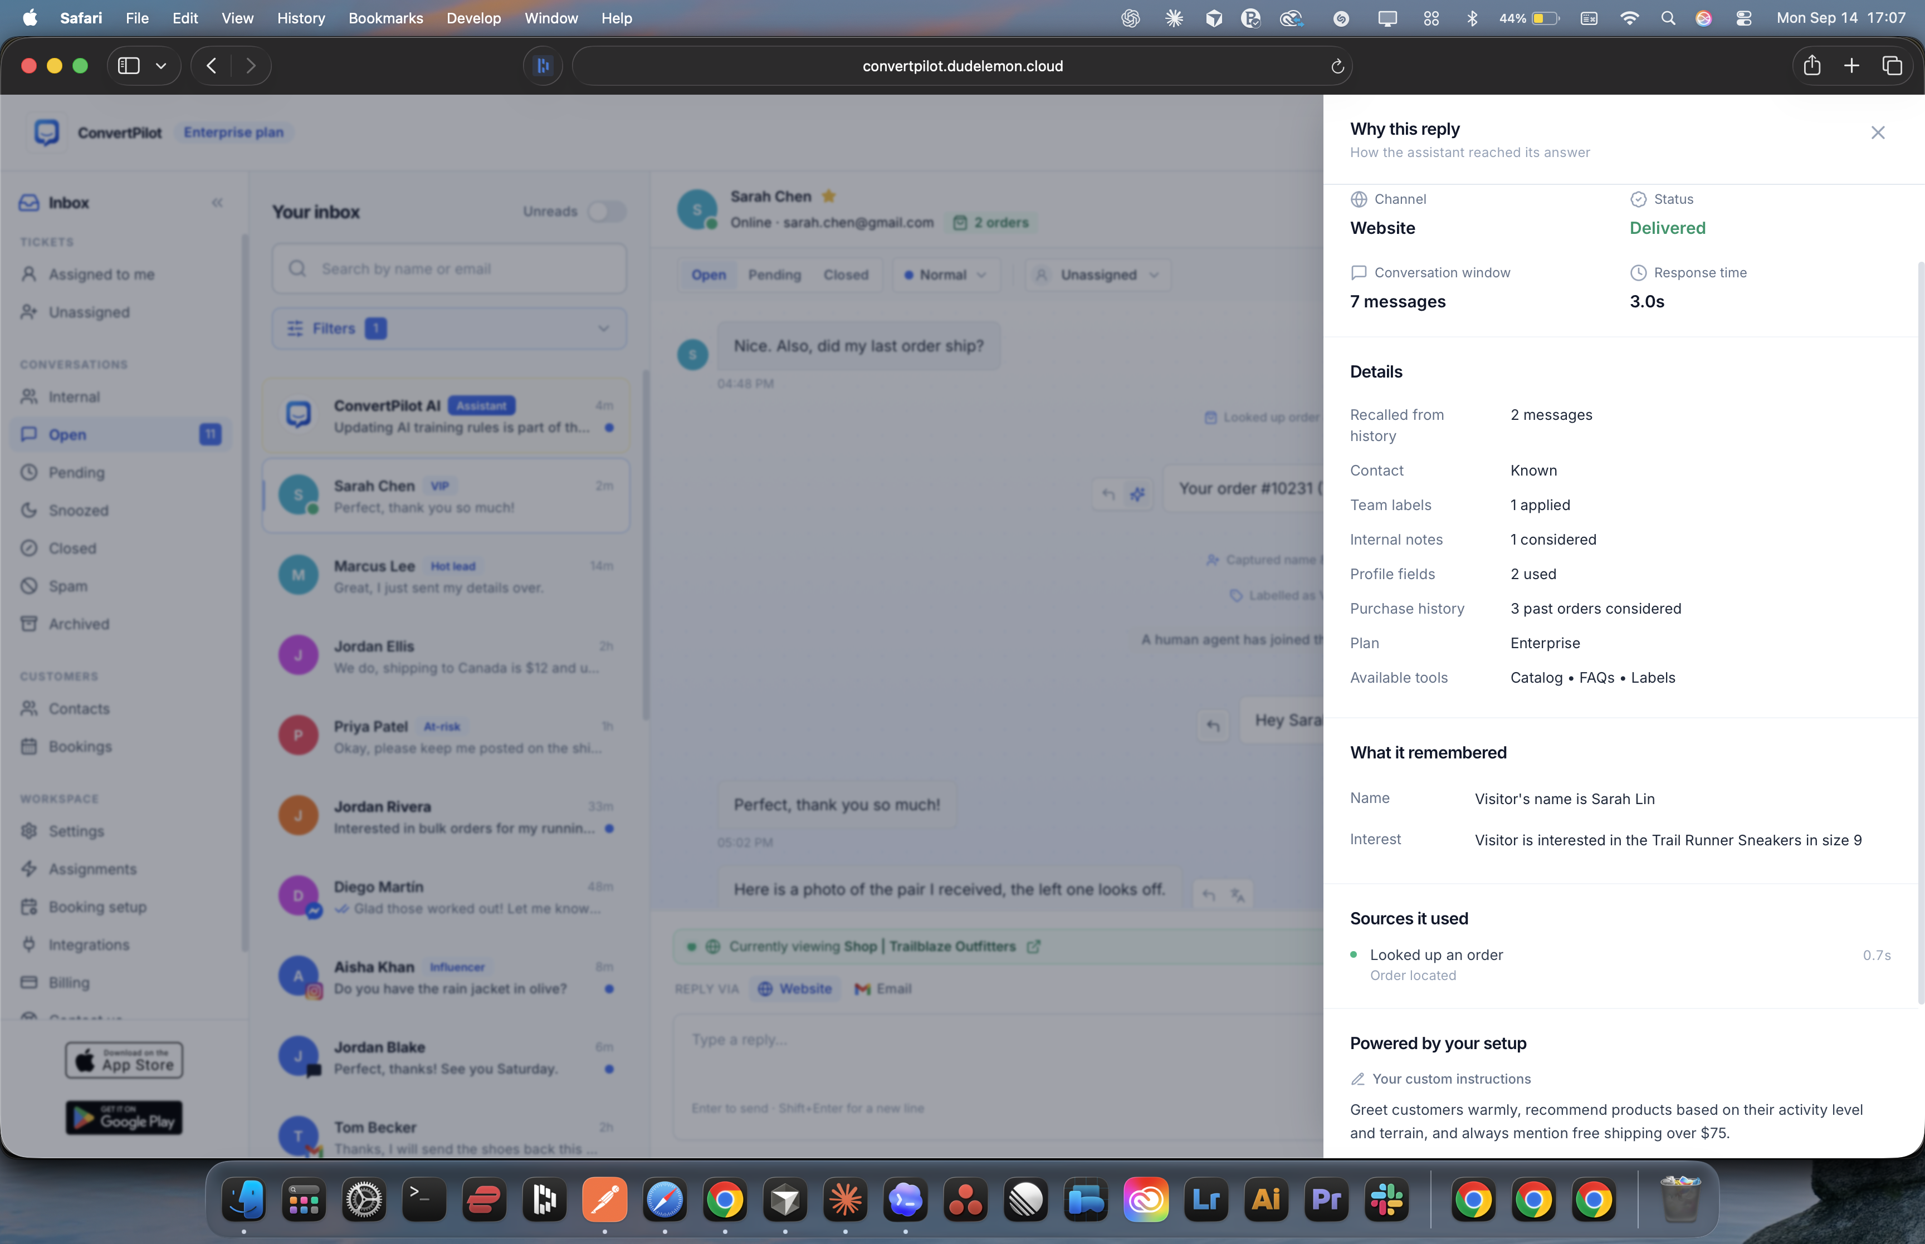Click the Google Play download badge
Screen dimensions: 1925x1244
click(124, 1118)
